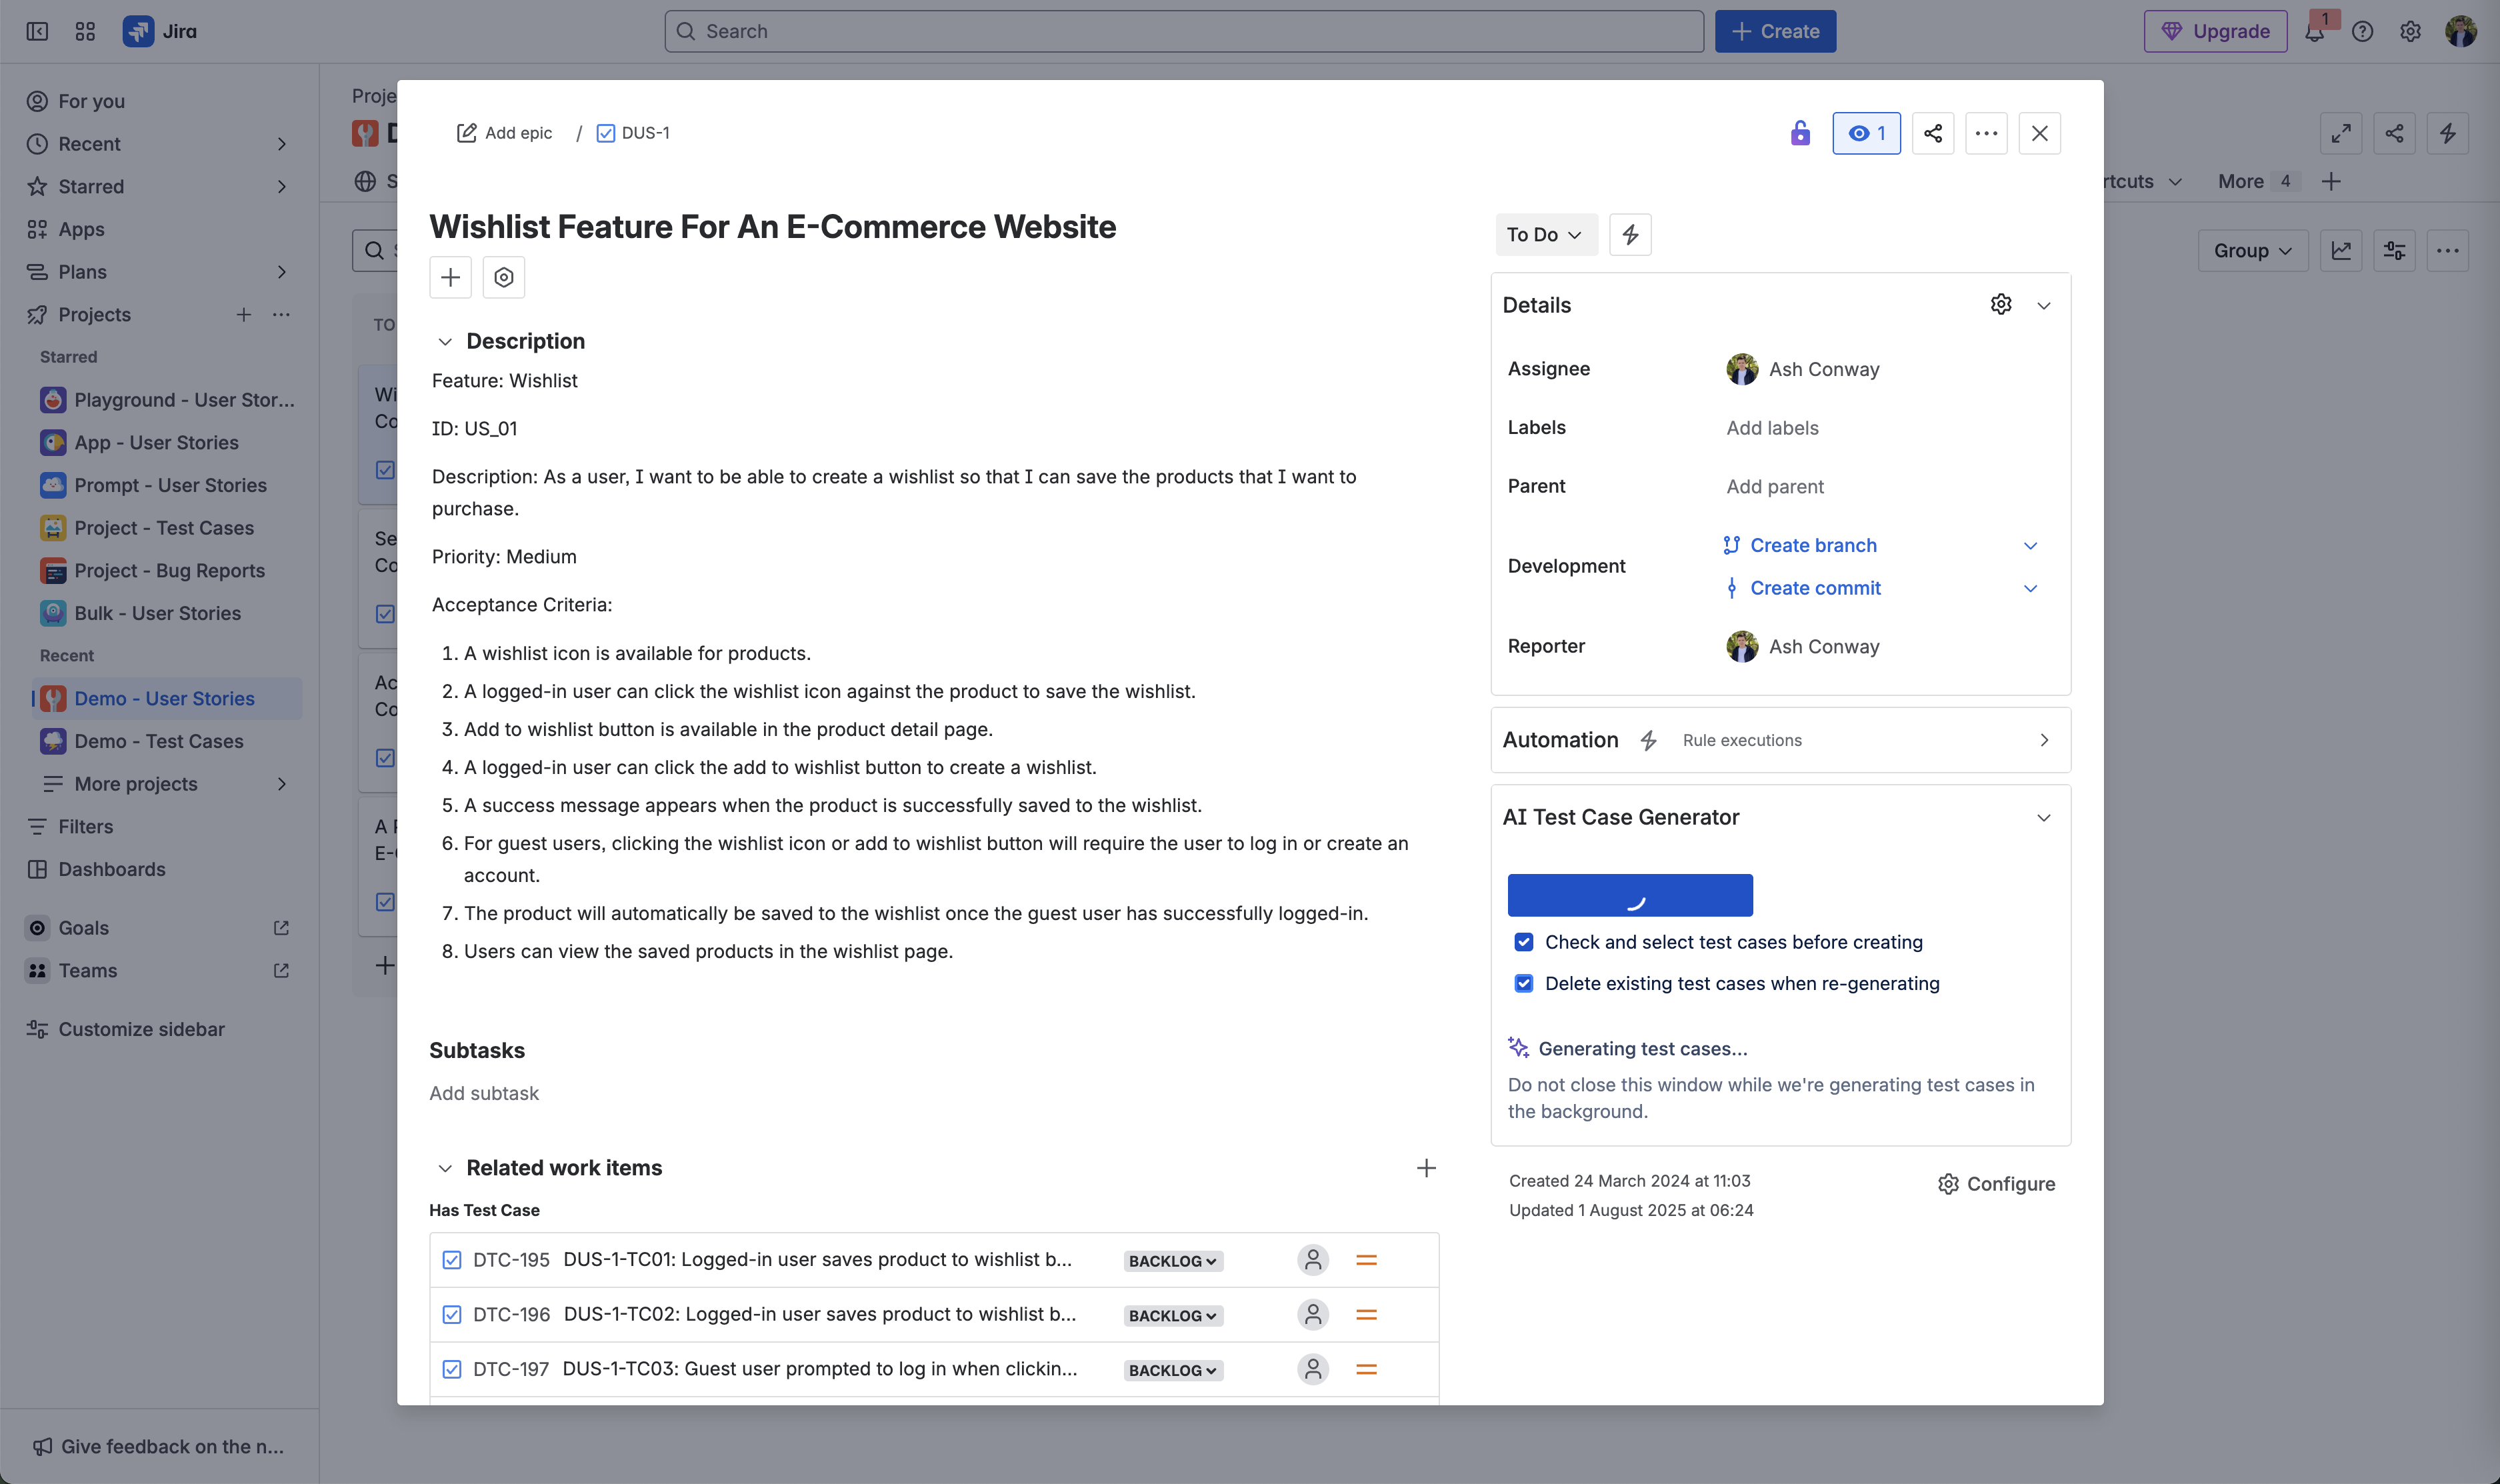This screenshot has width=2500, height=1484.
Task: Open the share icon for DUS-1
Action: 1932,133
